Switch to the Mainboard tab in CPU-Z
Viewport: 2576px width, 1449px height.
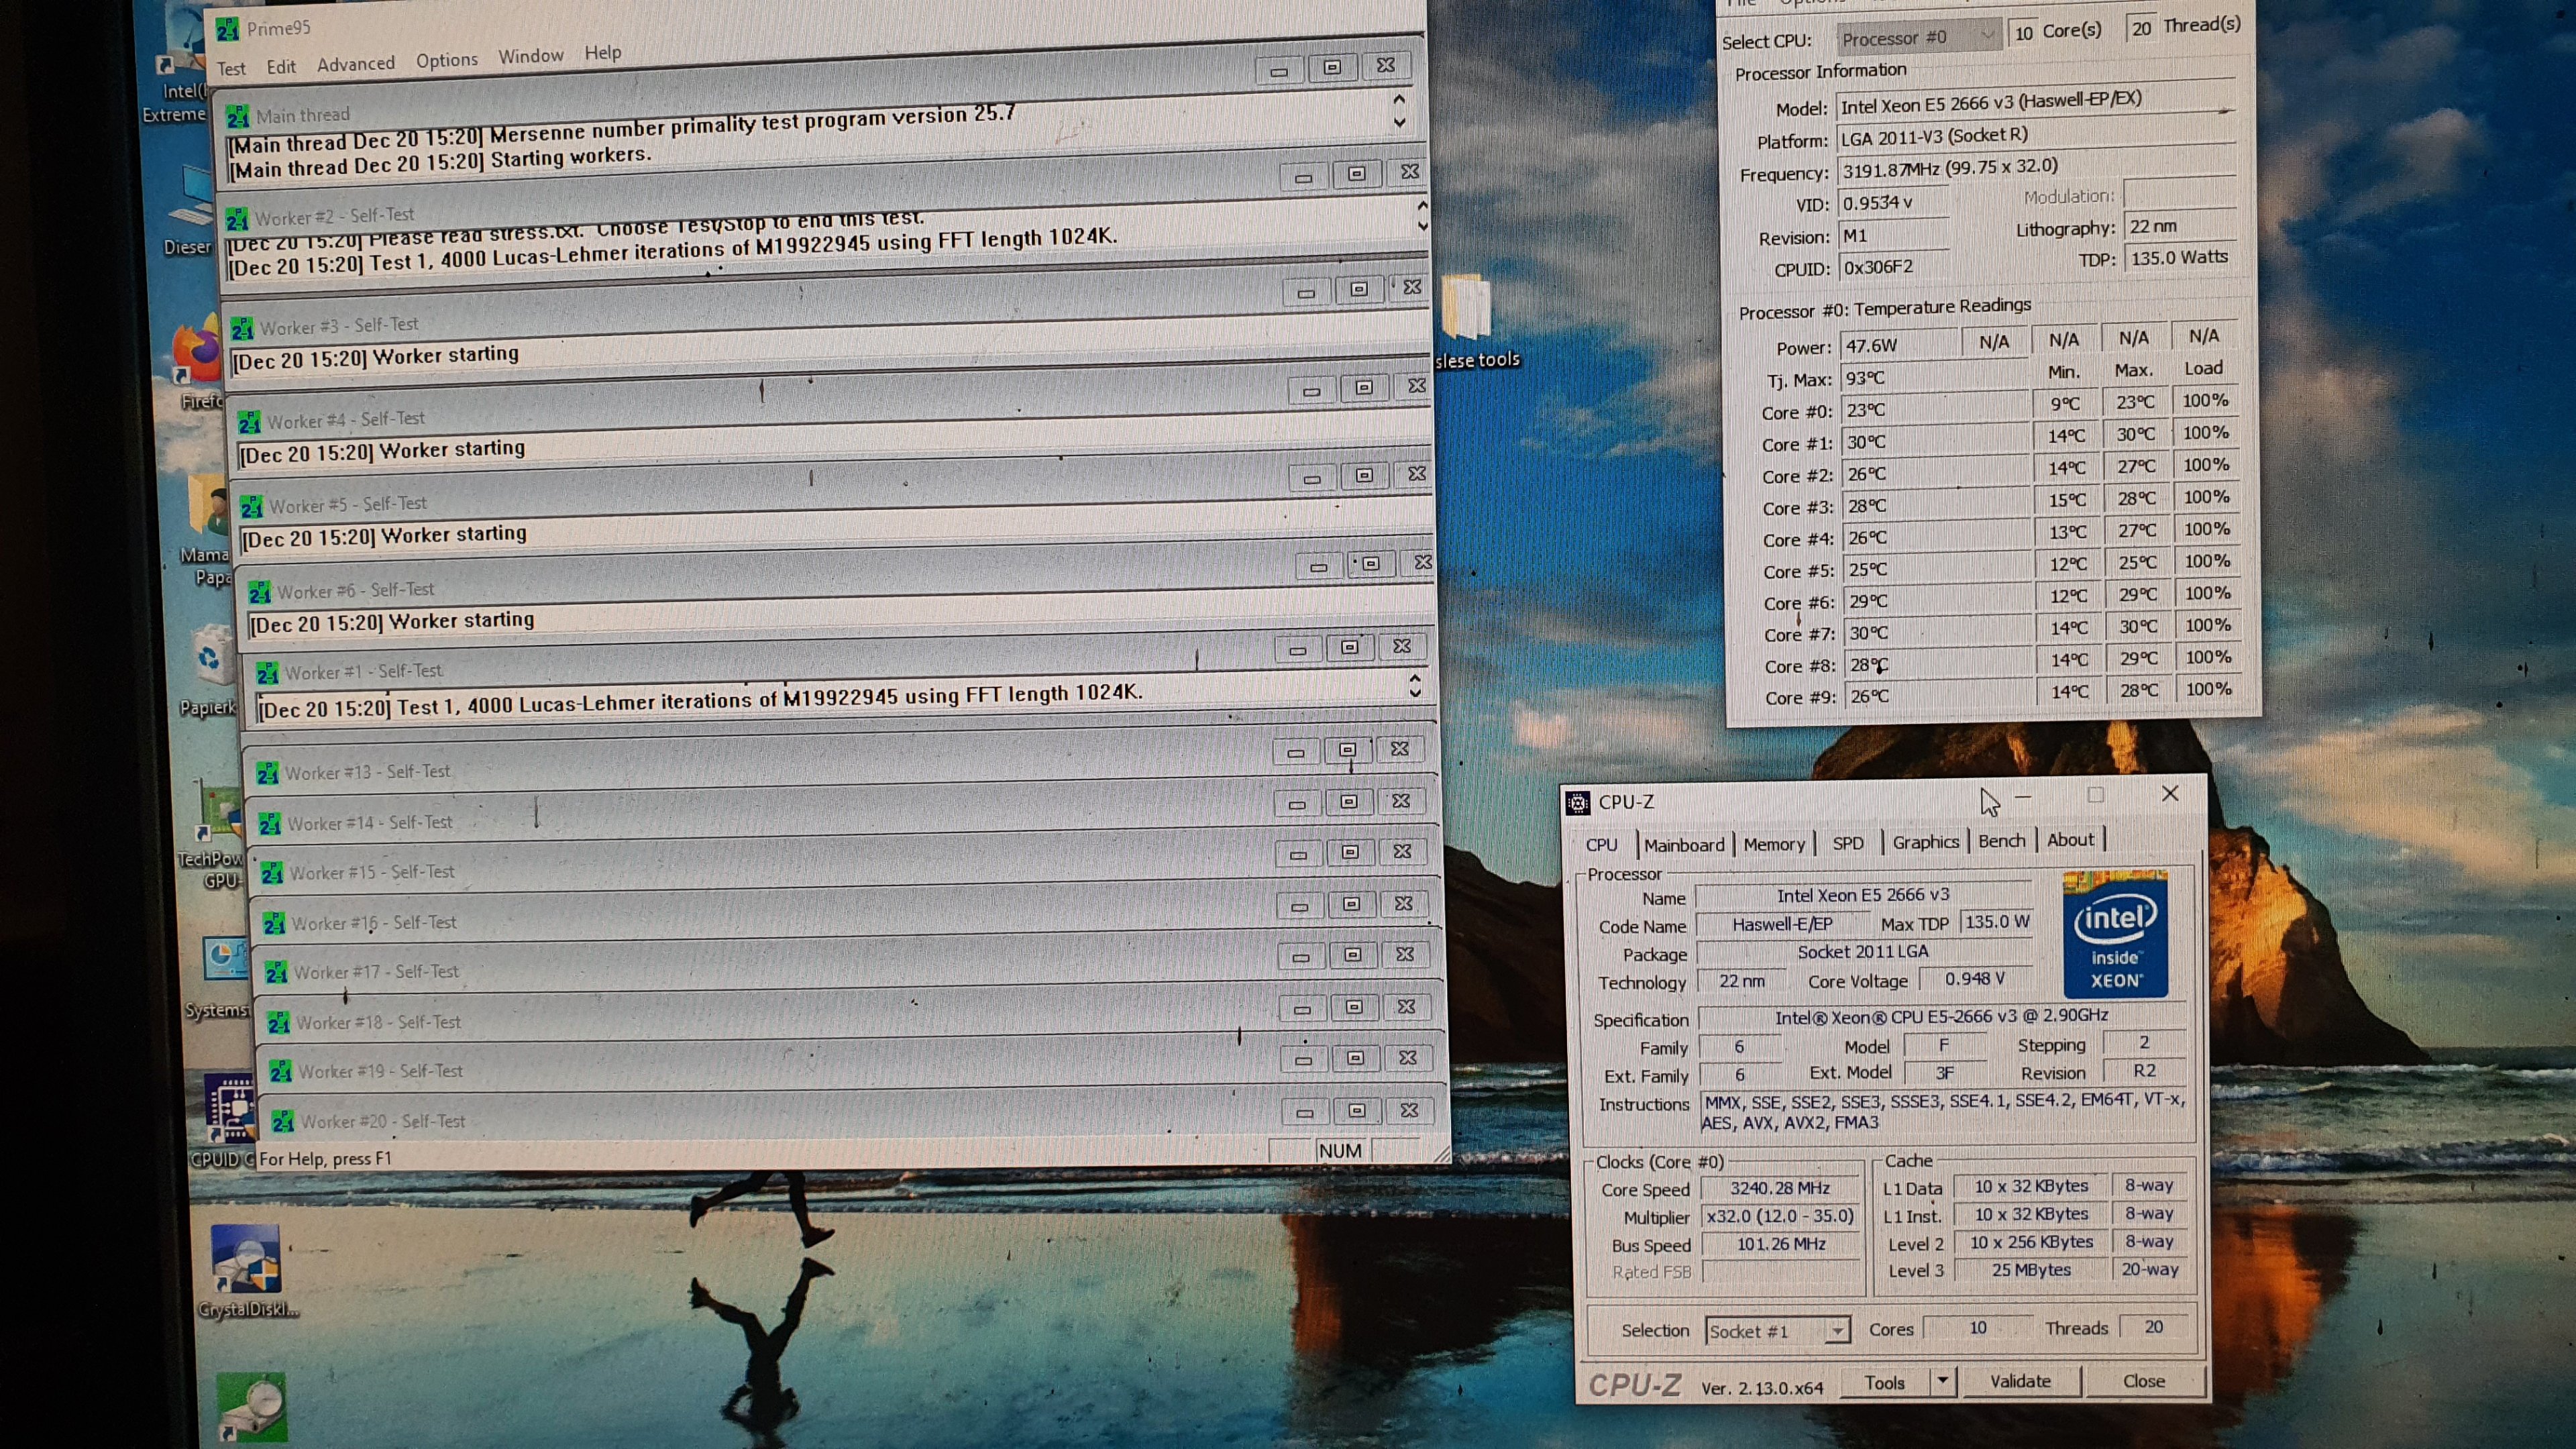(x=1684, y=845)
